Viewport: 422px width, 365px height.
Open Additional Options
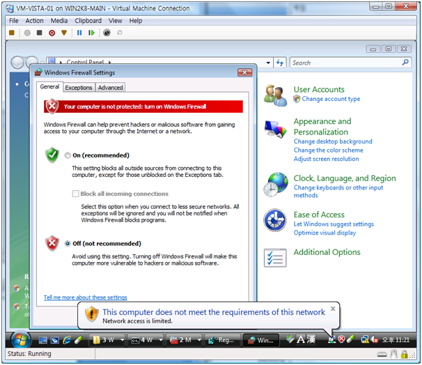coord(327,252)
